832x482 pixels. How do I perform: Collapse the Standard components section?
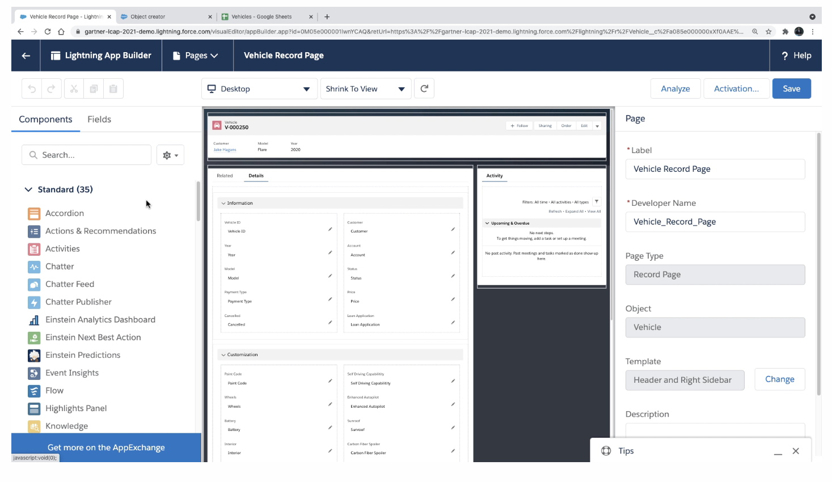[28, 189]
